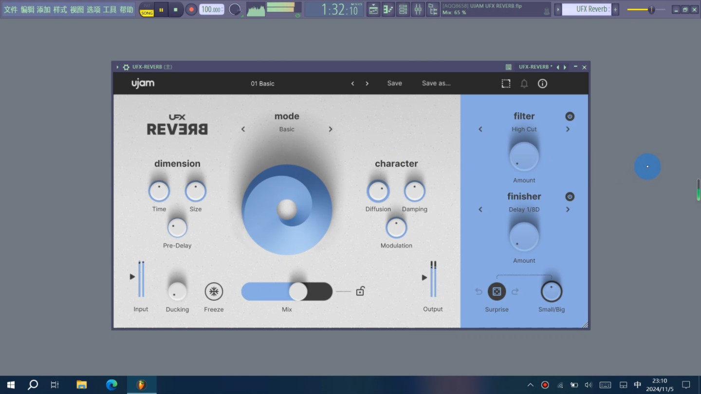This screenshot has width=701, height=394.
Task: Switch to previous reverb mode
Action: point(243,129)
